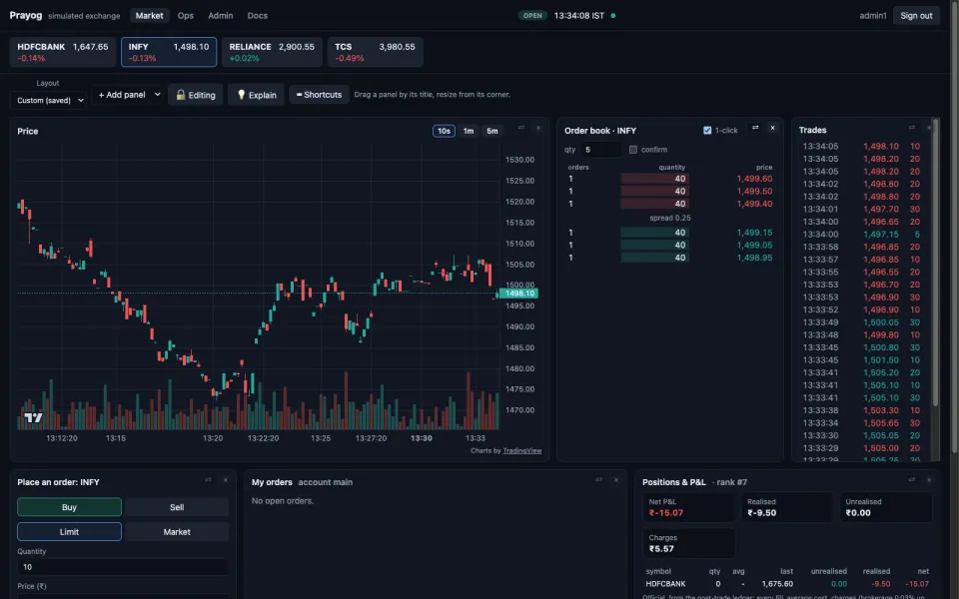The height and width of the screenshot is (599, 959).
Task: Click swap icon in My orders panel
Action: pyautogui.click(x=598, y=480)
